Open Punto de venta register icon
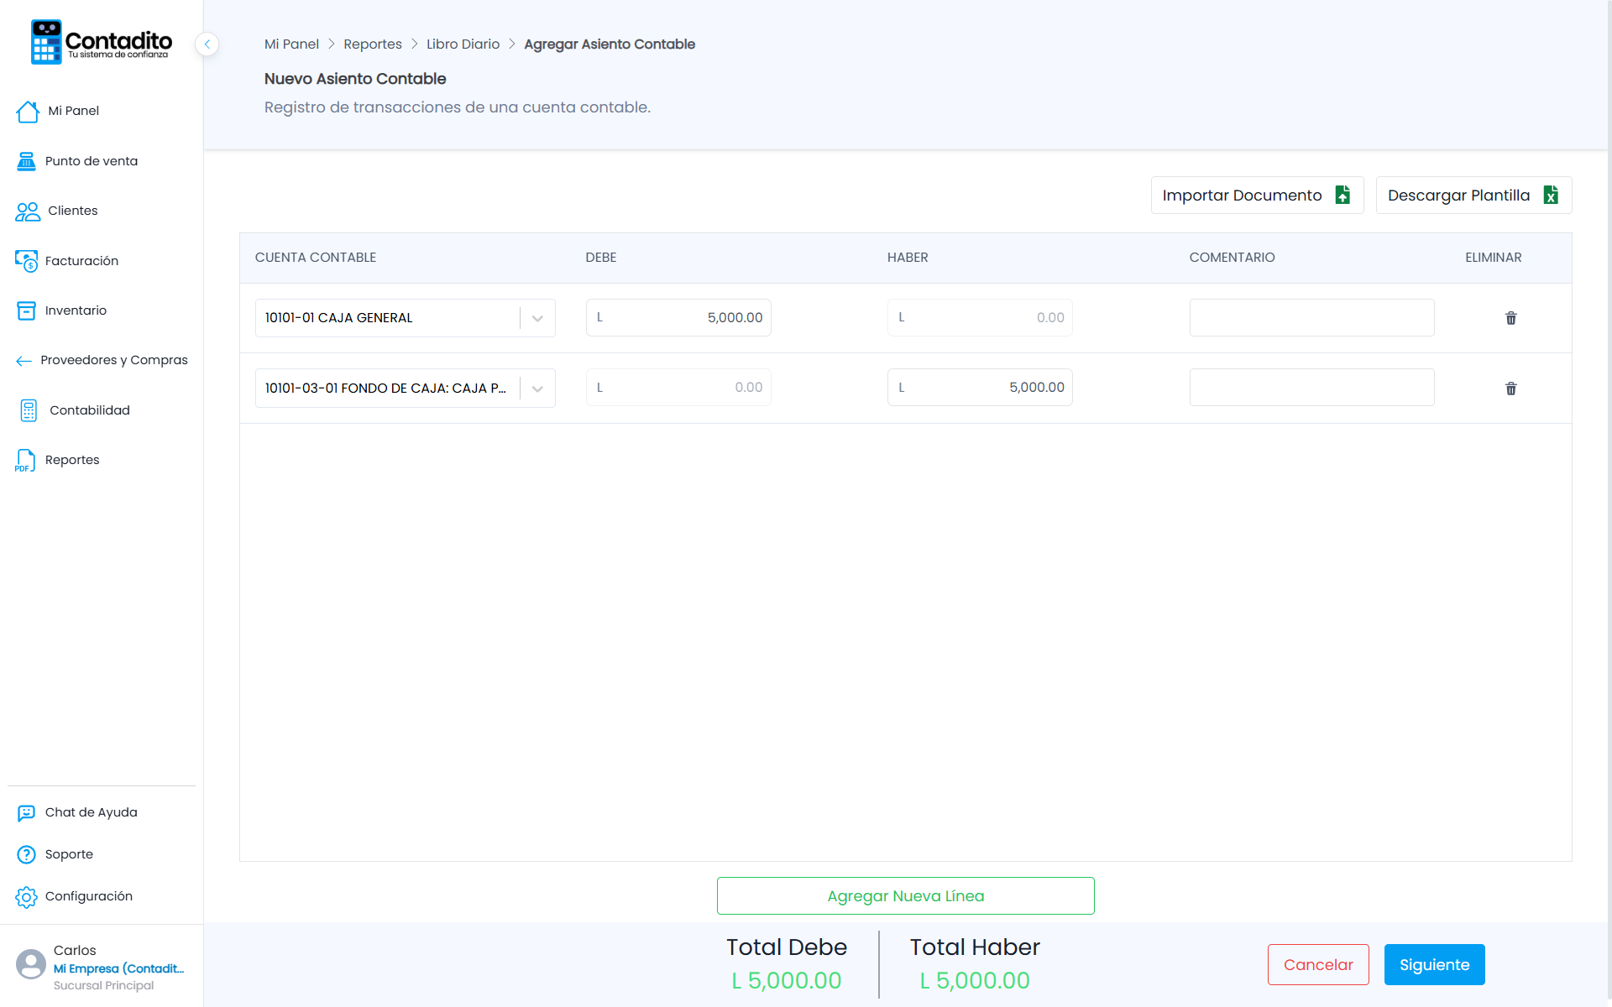Viewport: 1612px width, 1007px height. [x=26, y=161]
